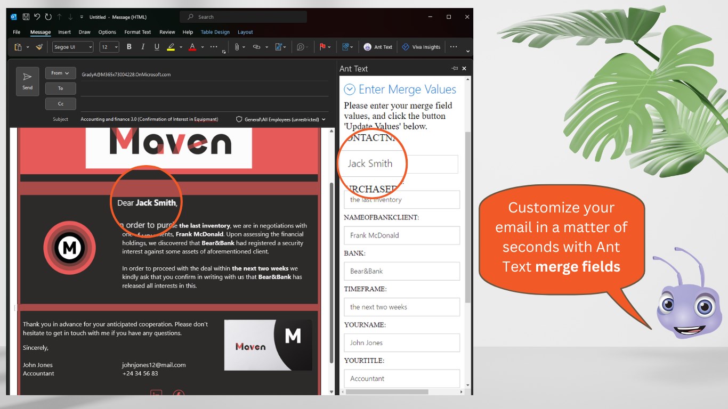
Task: Open the Layout tab
Action: [x=245, y=32]
